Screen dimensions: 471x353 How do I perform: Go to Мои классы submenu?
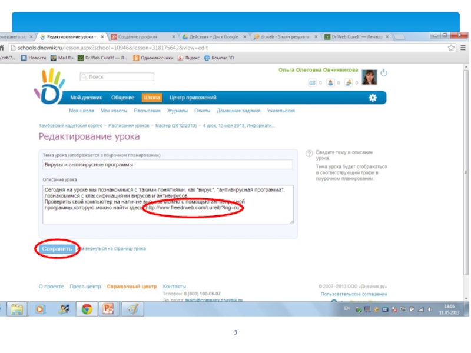pos(114,111)
